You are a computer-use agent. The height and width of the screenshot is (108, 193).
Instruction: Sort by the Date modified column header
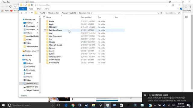86,17
